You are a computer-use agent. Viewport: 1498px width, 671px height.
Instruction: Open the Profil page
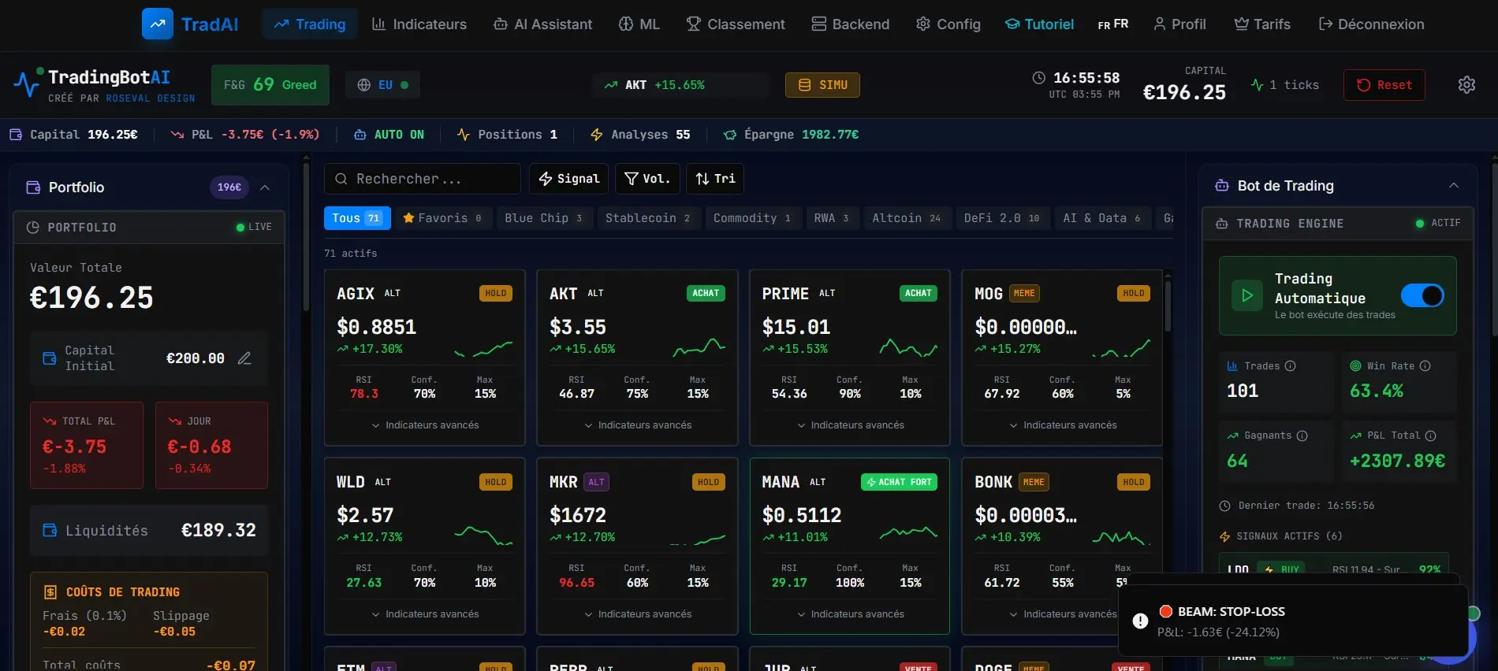pos(1180,24)
